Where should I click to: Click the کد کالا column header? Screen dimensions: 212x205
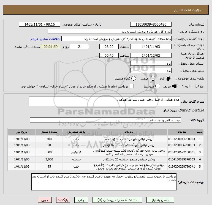(x=182, y=132)
